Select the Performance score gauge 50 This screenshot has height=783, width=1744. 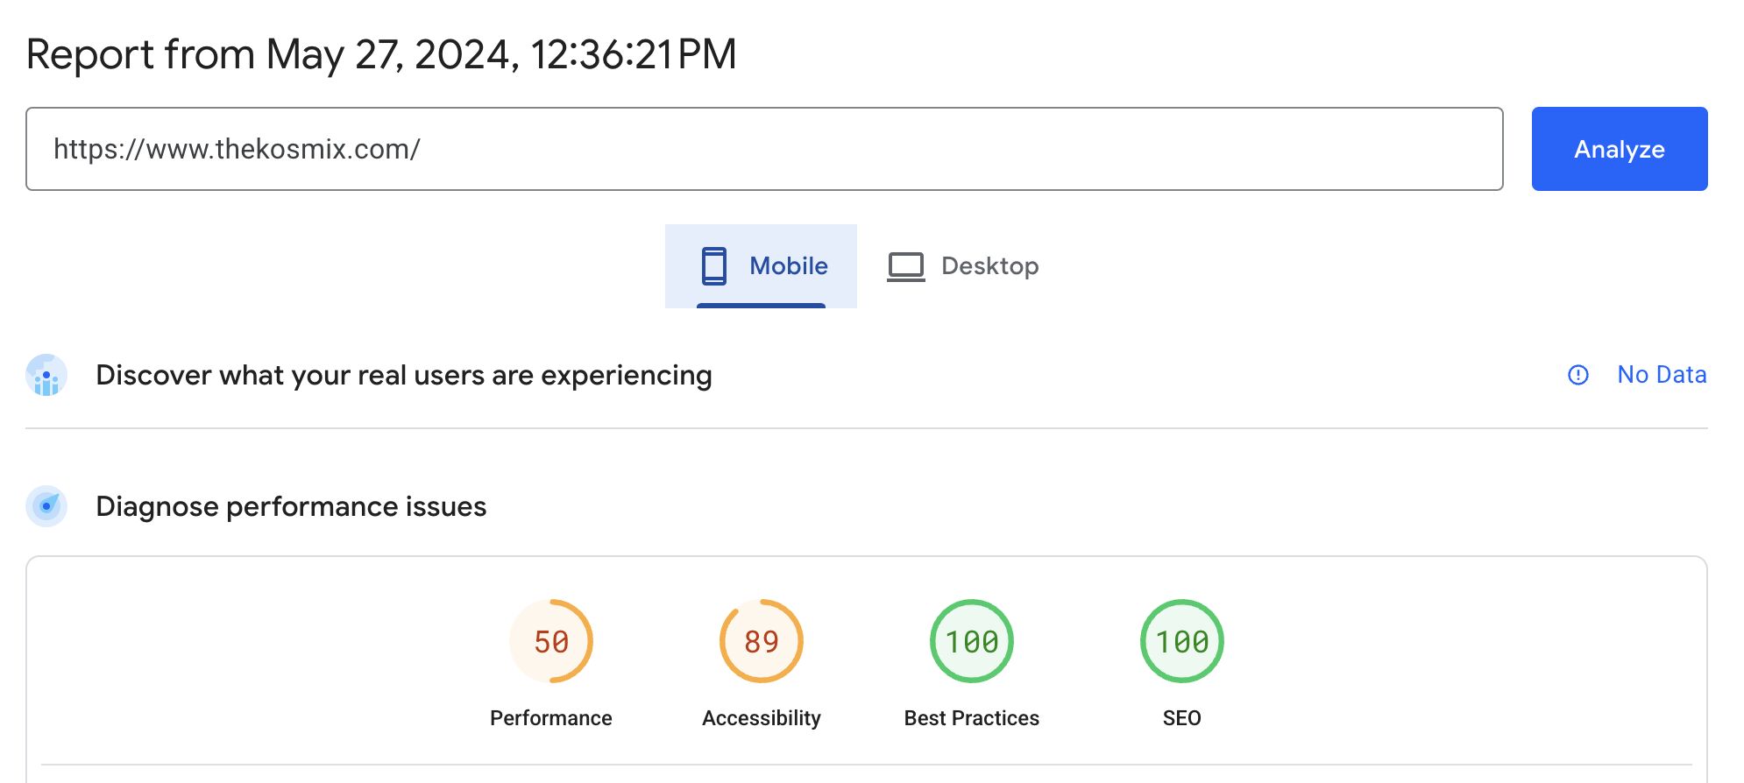click(551, 641)
